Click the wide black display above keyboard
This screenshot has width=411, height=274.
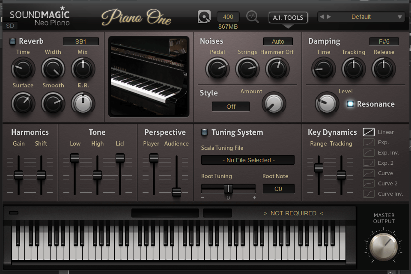tap(165, 213)
